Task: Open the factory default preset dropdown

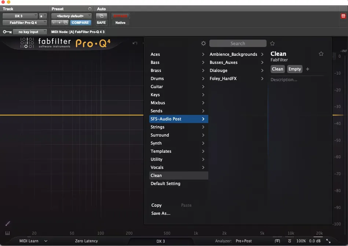Action: click(x=72, y=16)
